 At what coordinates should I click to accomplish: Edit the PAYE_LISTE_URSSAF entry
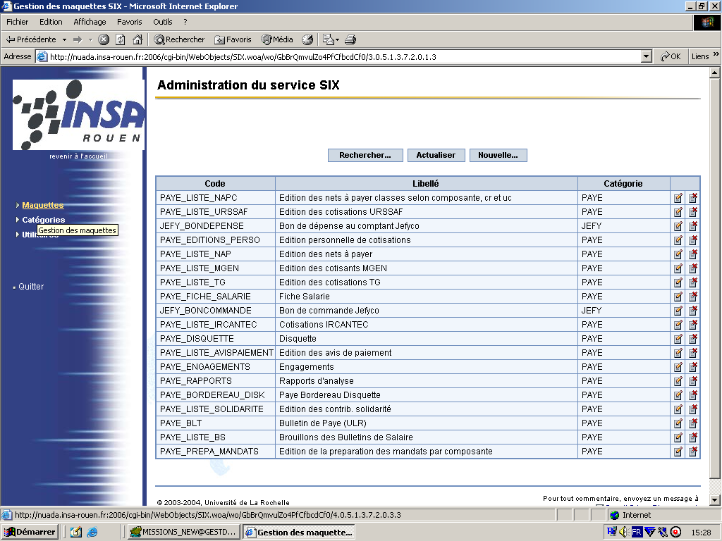(678, 212)
